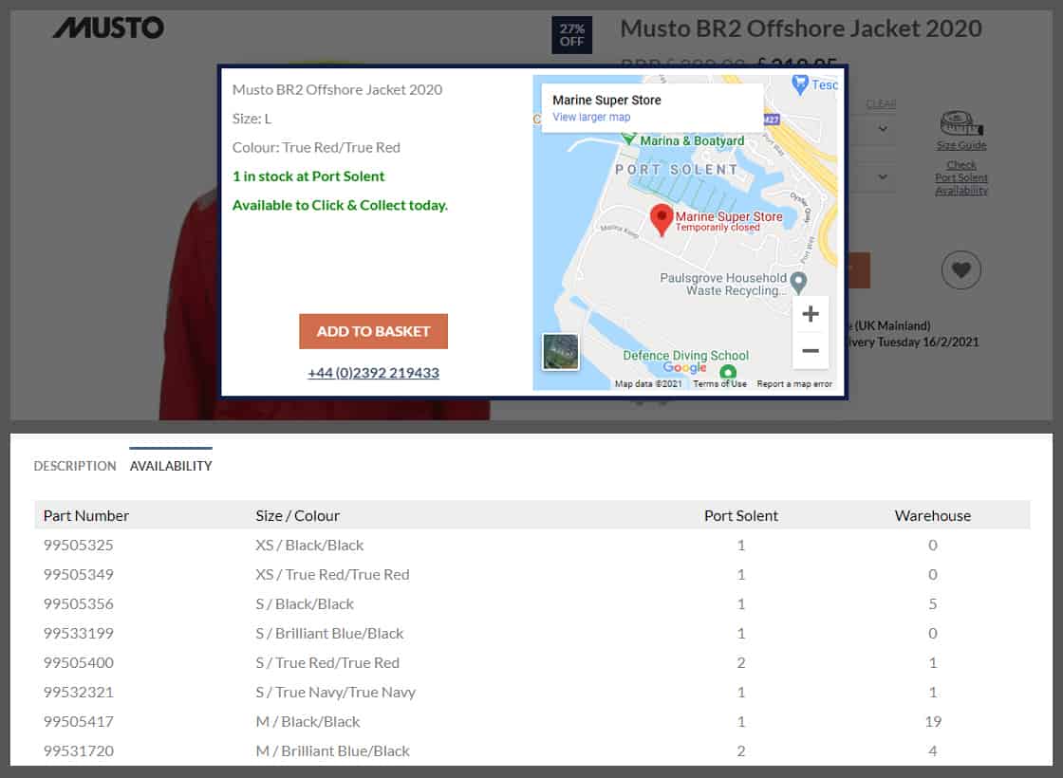Select part number 99533199
The height and width of the screenshot is (778, 1063).
(x=79, y=633)
